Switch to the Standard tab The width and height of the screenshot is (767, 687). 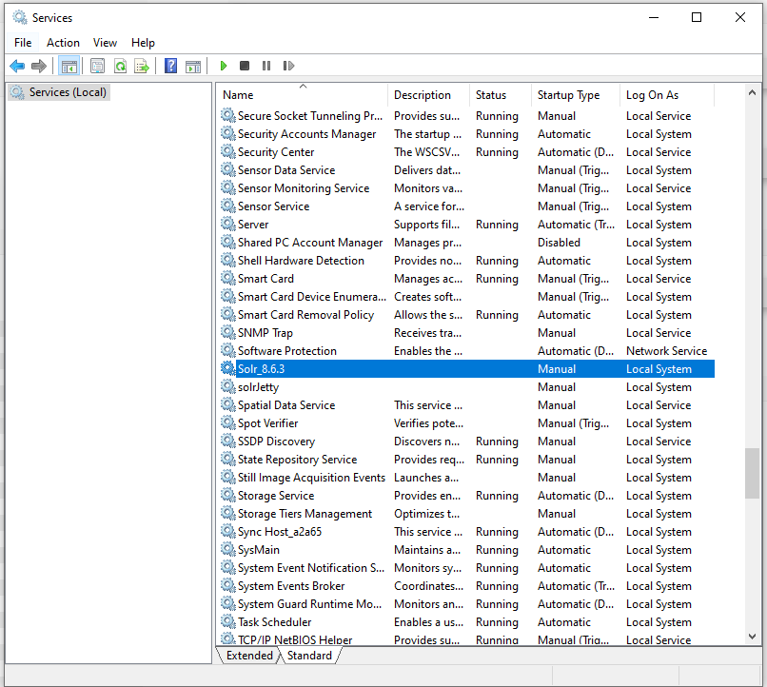point(309,656)
